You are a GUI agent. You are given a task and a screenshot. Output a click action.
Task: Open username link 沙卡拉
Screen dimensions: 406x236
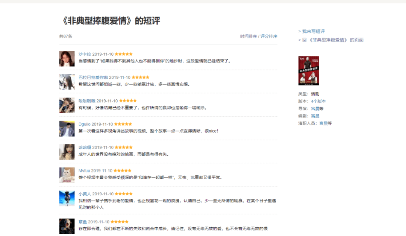[85, 54]
